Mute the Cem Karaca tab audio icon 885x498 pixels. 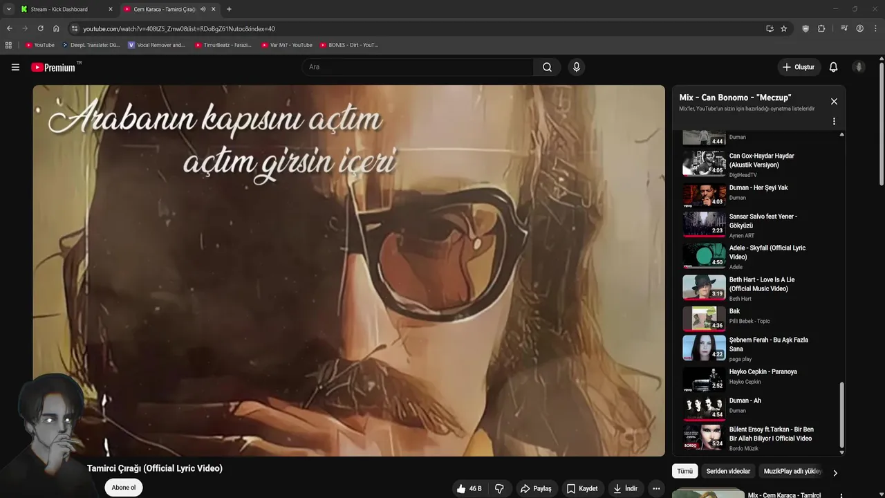coord(203,9)
